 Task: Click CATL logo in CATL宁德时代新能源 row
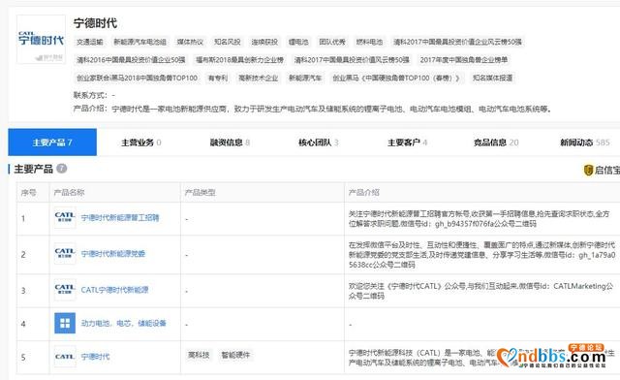tap(65, 289)
